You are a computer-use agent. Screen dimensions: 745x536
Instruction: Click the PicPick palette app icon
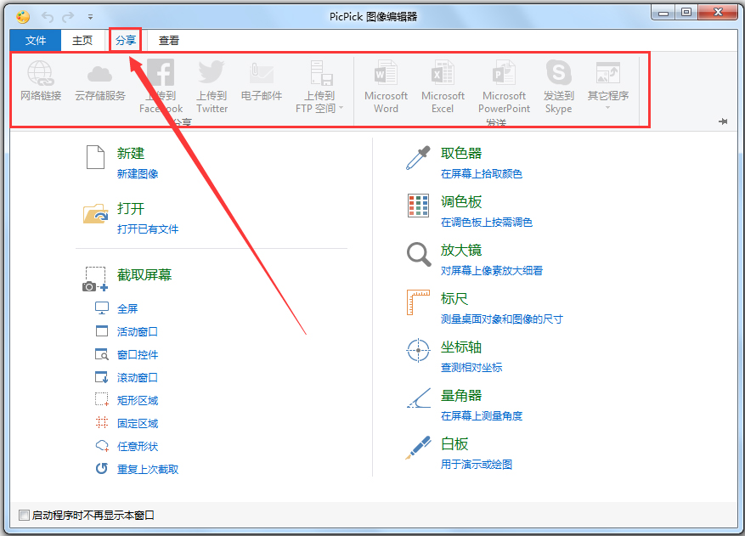coord(23,17)
